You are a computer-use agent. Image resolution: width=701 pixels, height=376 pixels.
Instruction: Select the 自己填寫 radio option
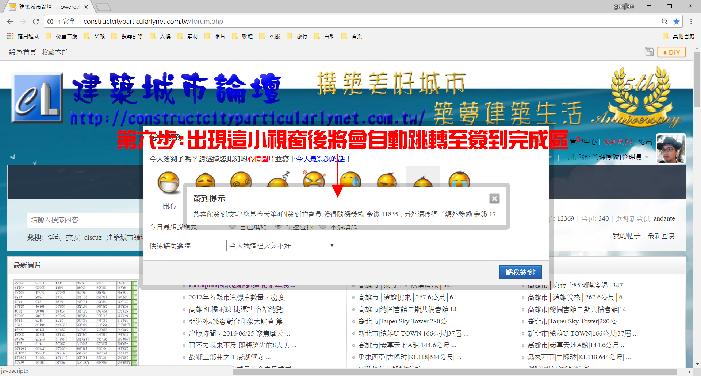pos(232,227)
